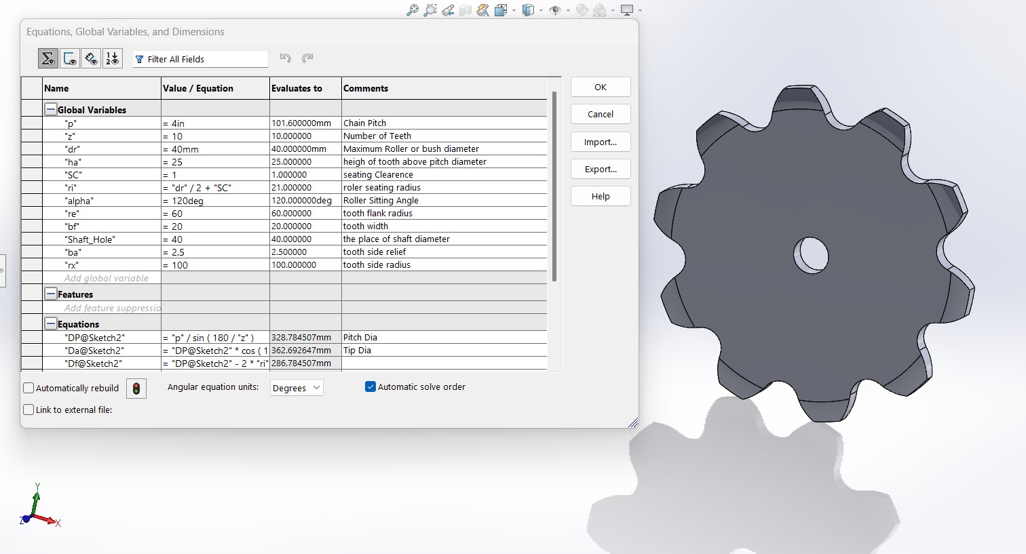Click the equations table vertical scrollbar
The width and height of the screenshot is (1026, 554).
point(554,186)
